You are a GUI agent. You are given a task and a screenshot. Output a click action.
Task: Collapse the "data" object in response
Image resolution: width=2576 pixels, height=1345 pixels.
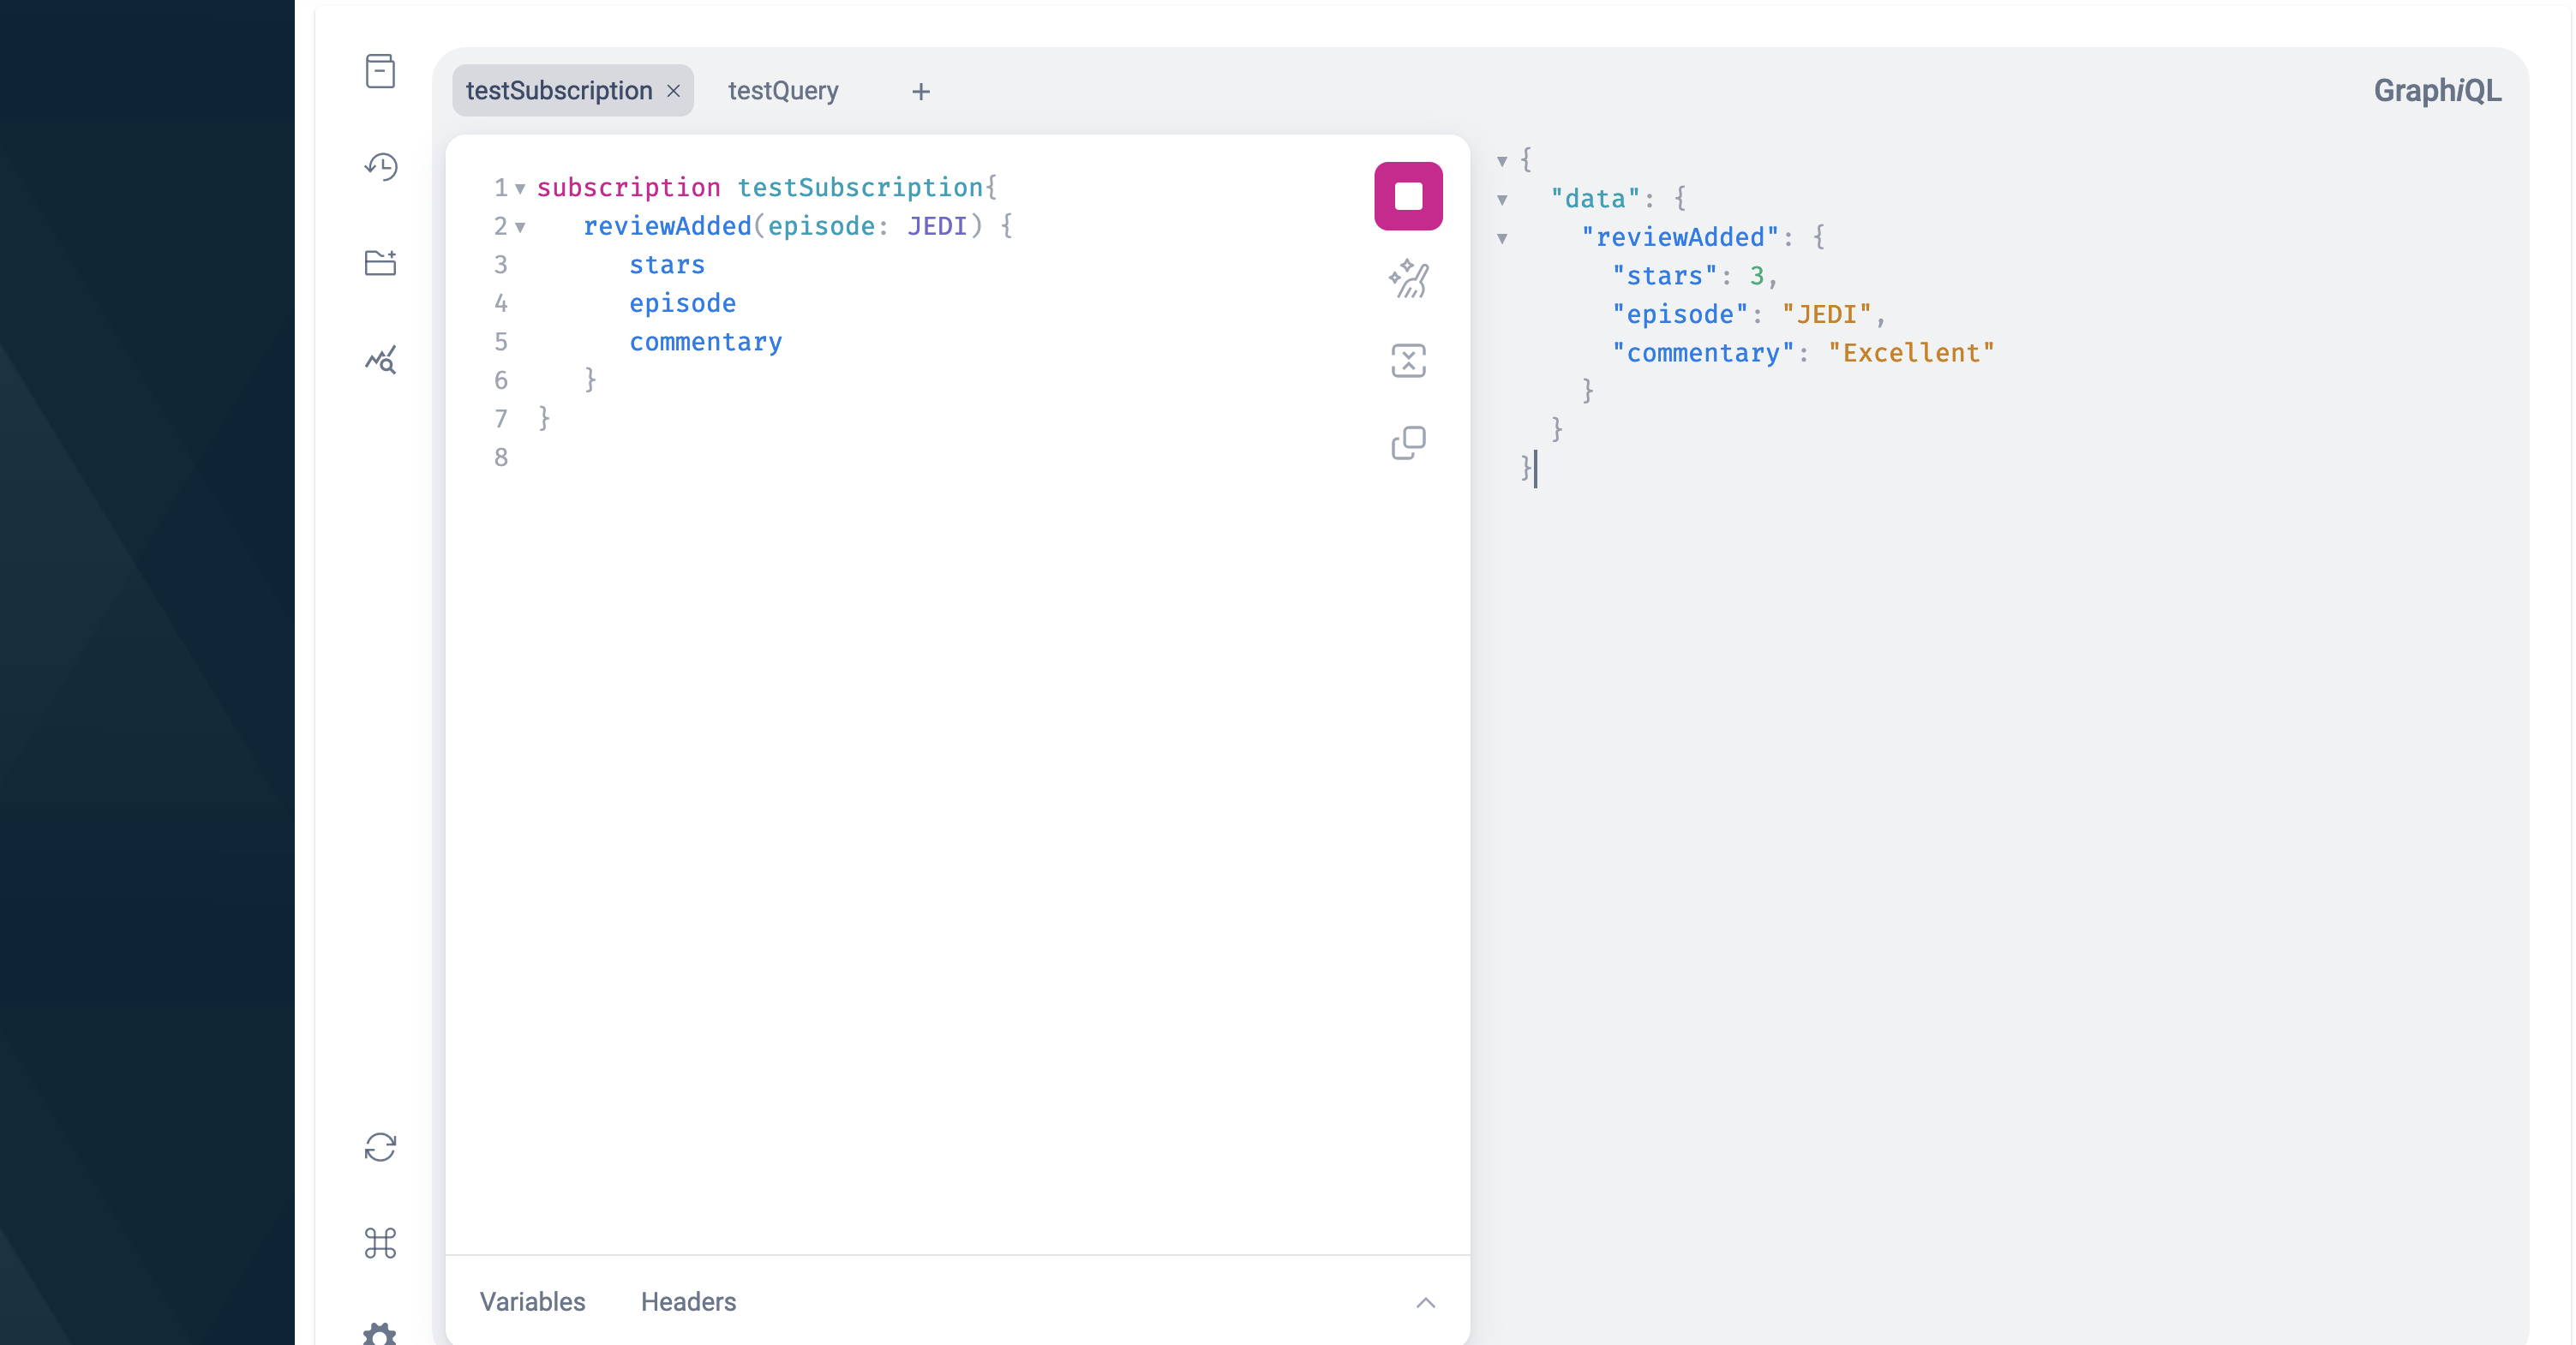click(1502, 200)
